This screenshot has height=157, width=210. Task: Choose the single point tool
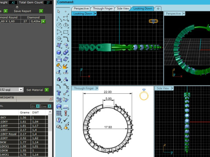pos(66,11)
